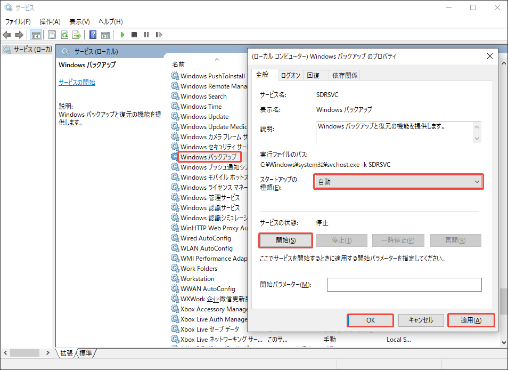Click the gear icon beside Windows バックアップ
The image size is (508, 370).
click(174, 157)
